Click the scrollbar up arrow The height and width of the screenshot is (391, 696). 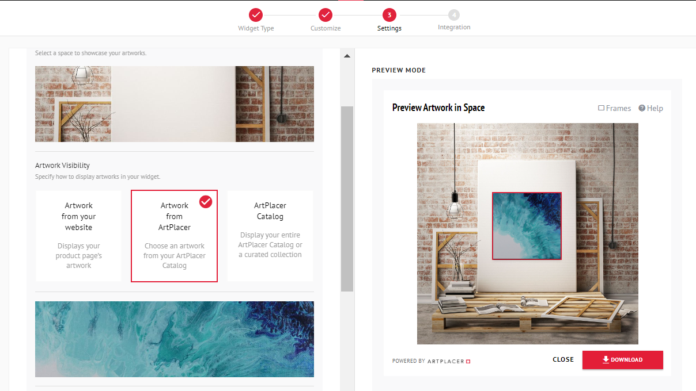[x=347, y=56]
